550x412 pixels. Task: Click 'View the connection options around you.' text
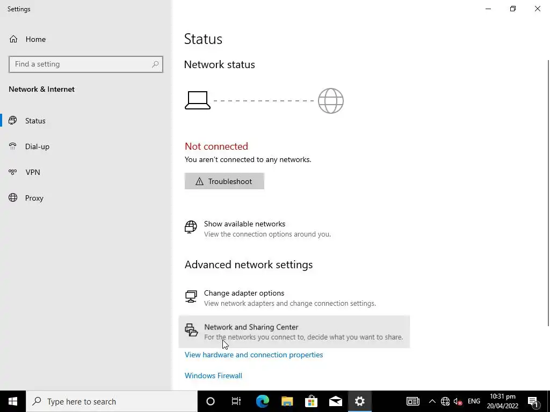[x=267, y=234]
